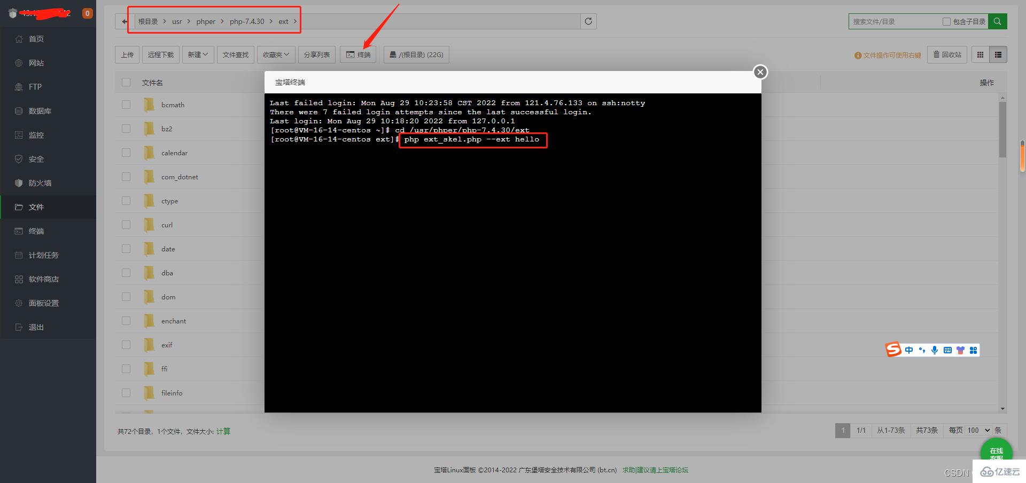Open the 收藏夹 dropdown
This screenshot has width=1026, height=483.
pyautogui.click(x=276, y=54)
